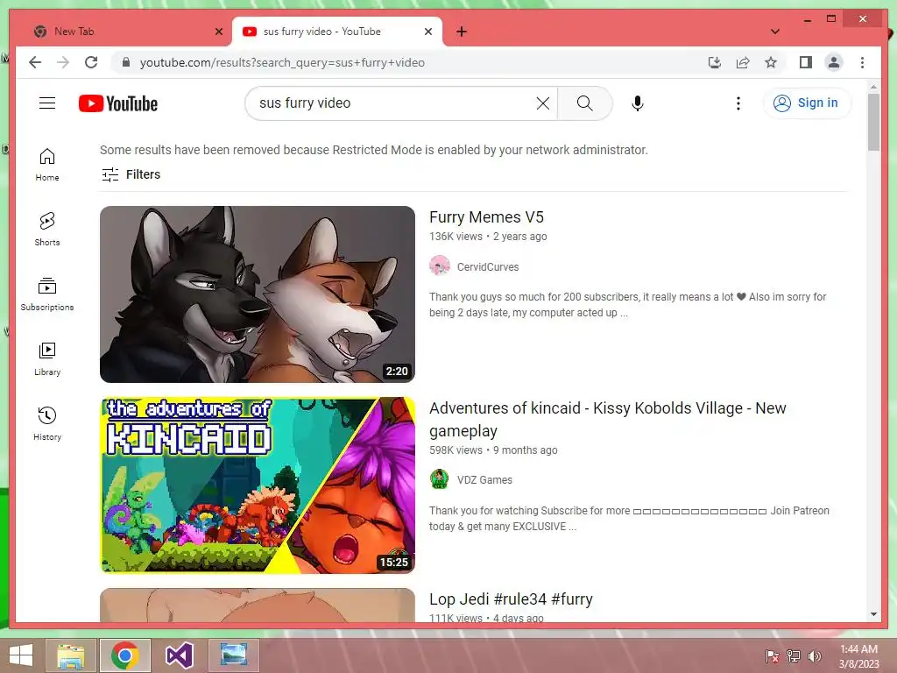Clear the search box with the X

pyautogui.click(x=543, y=103)
